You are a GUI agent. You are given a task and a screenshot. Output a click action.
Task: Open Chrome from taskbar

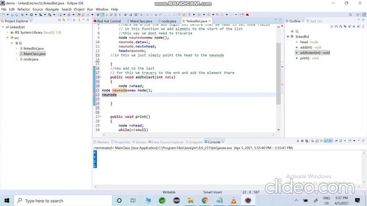click(x=205, y=200)
